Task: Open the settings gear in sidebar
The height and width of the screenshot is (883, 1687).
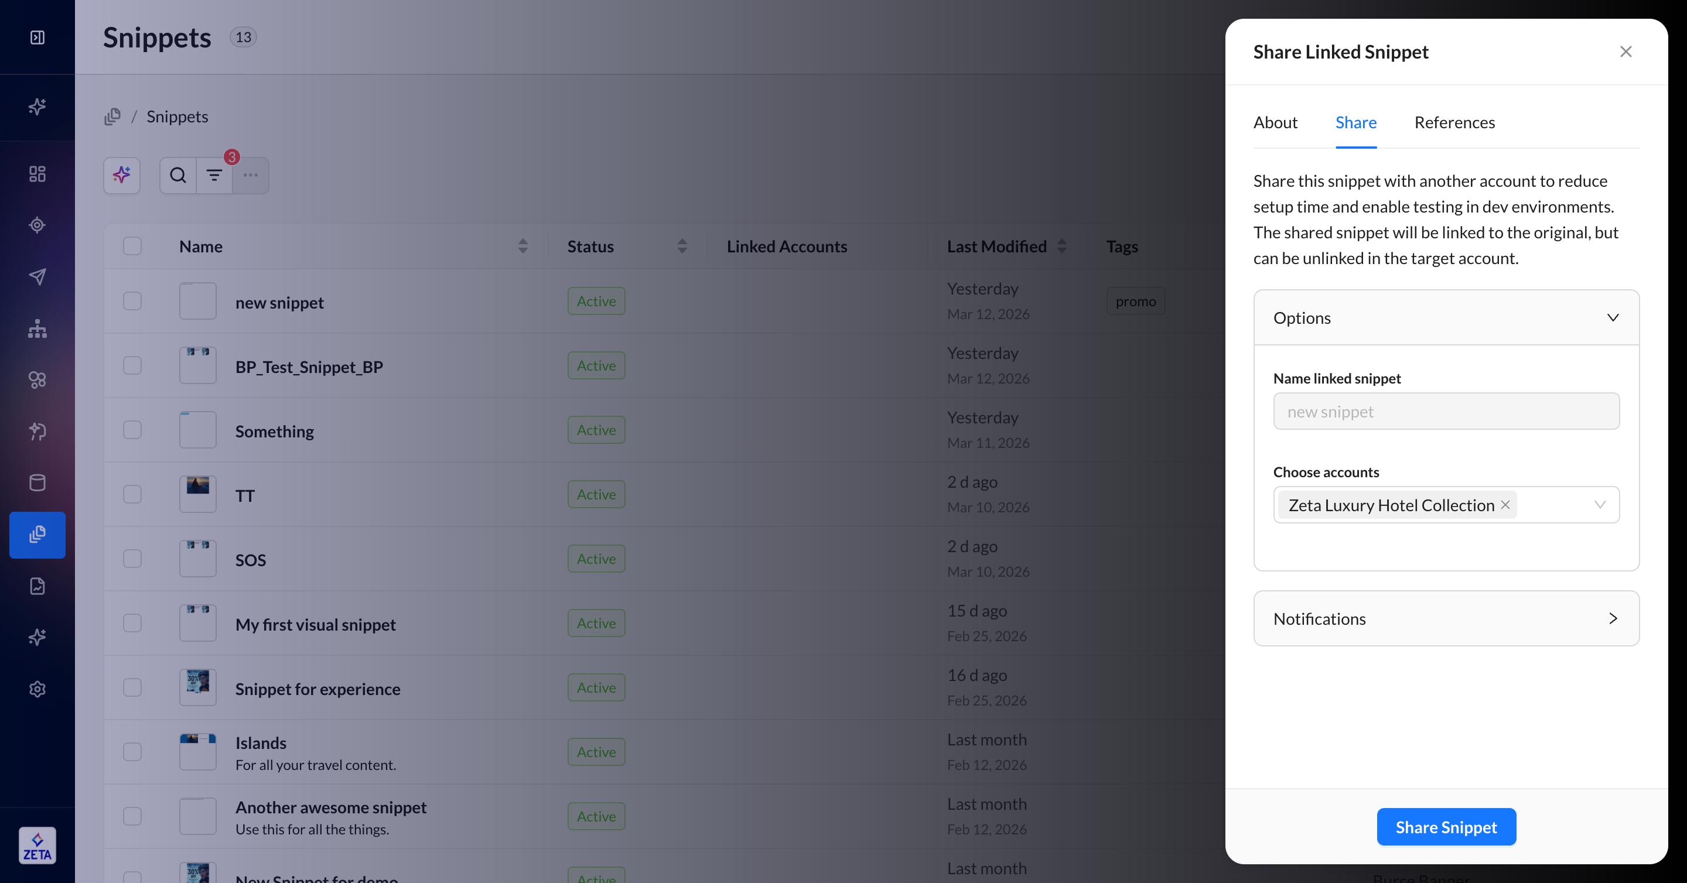Action: point(37,689)
